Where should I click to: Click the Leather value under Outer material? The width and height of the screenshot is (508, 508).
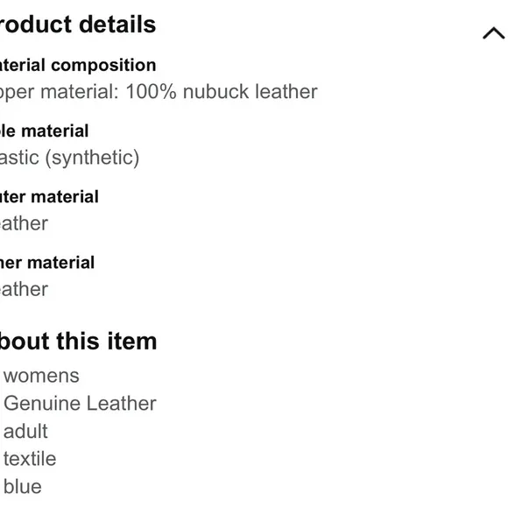pyautogui.click(x=24, y=223)
